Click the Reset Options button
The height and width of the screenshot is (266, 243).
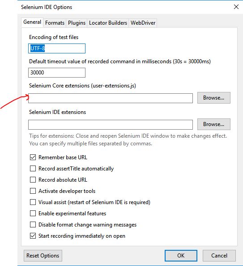43,256
